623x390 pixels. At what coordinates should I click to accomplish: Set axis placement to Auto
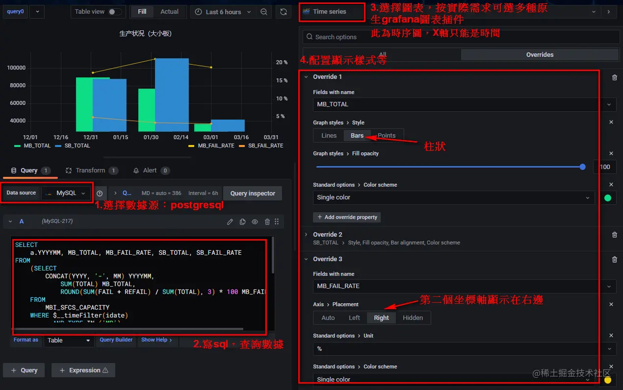pos(328,318)
